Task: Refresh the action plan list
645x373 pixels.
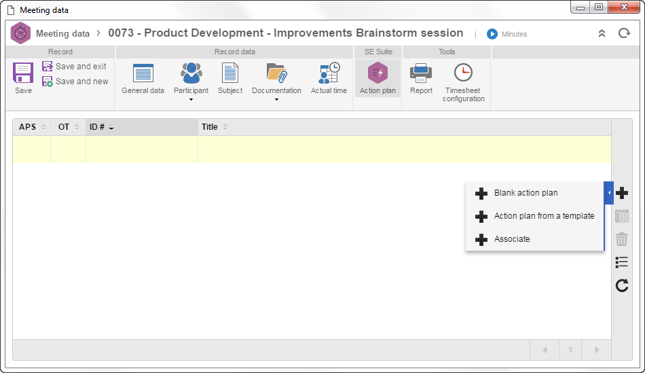Action: tap(621, 285)
